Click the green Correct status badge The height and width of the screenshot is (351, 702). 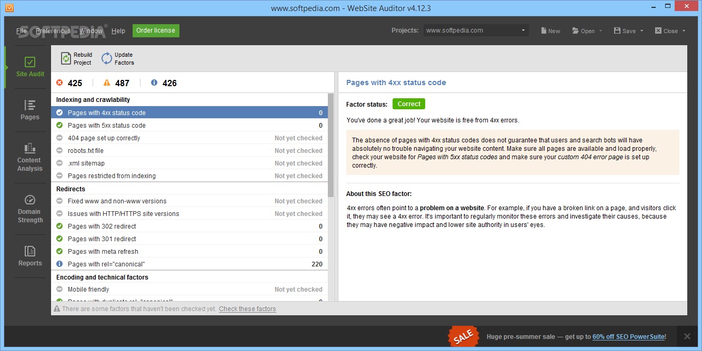pyautogui.click(x=409, y=104)
